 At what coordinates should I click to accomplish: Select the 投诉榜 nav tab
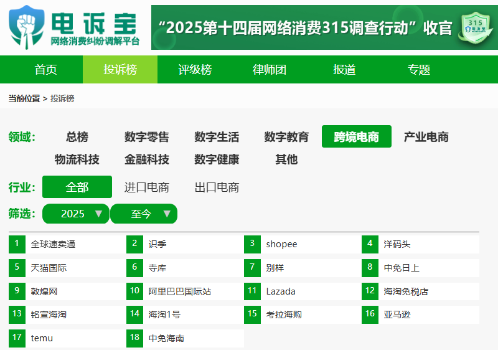120,69
